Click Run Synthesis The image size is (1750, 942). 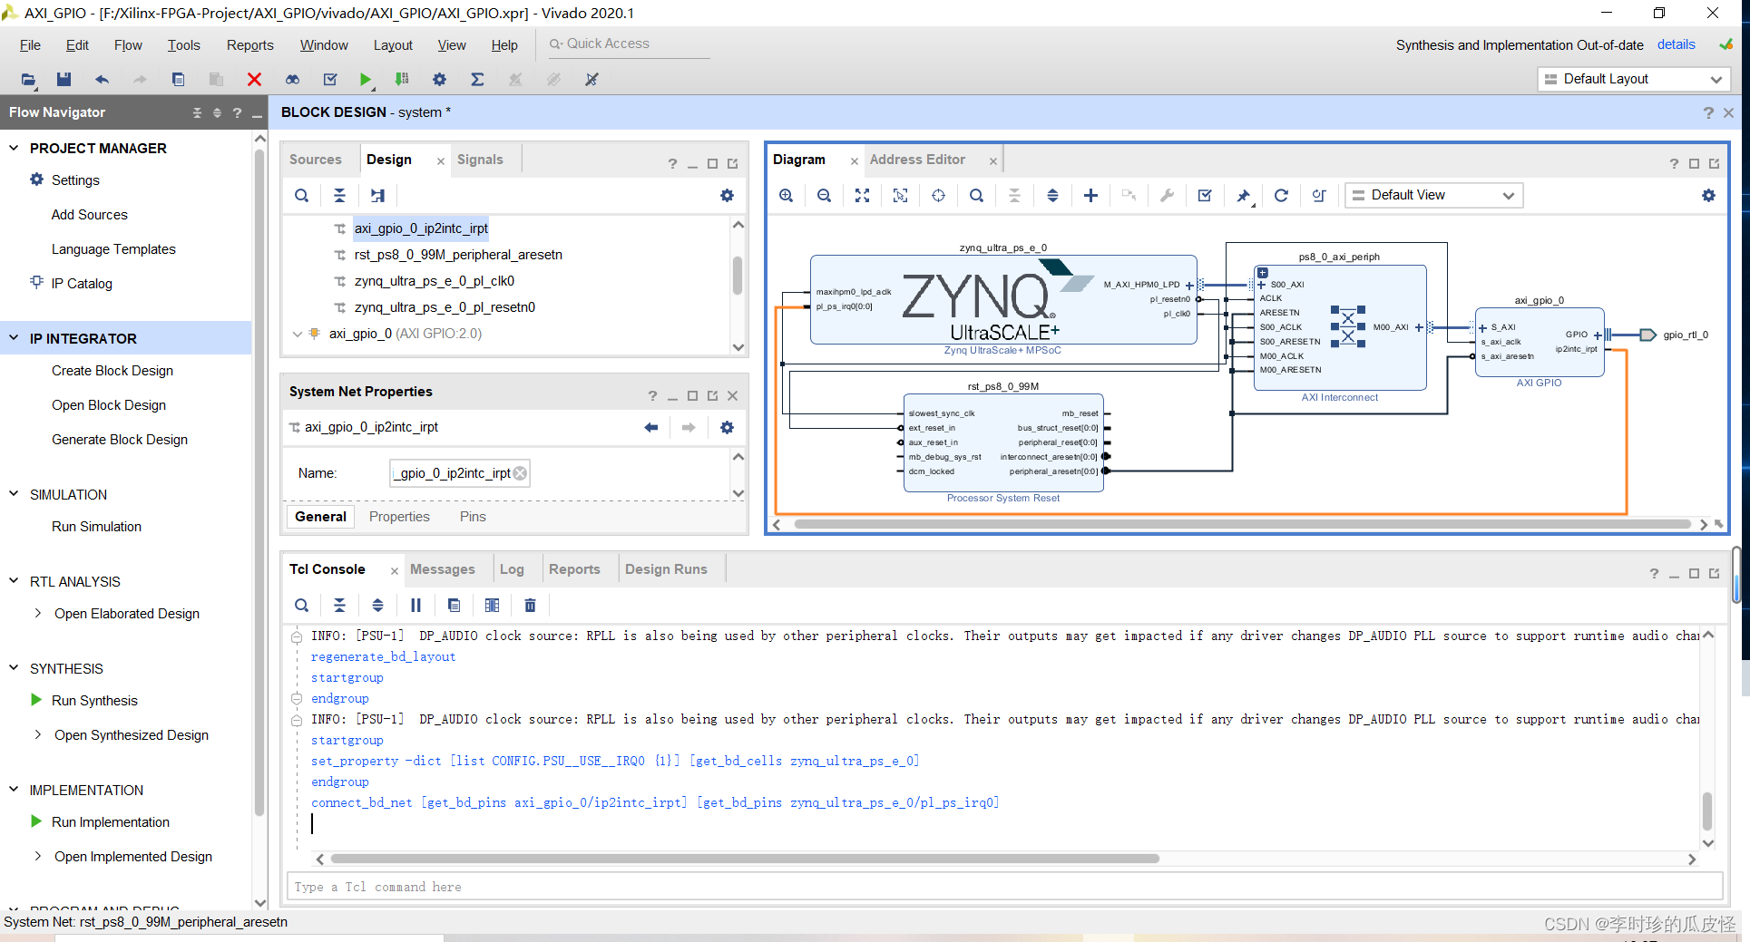[95, 701]
